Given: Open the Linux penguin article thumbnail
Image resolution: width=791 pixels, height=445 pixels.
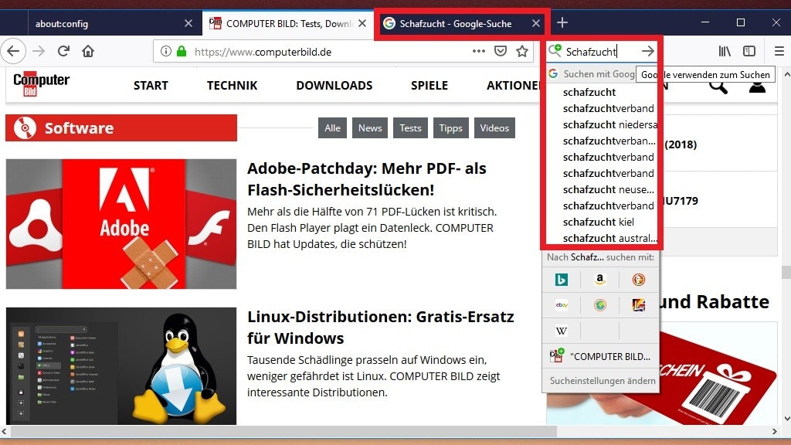Looking at the screenshot, I should 121,365.
